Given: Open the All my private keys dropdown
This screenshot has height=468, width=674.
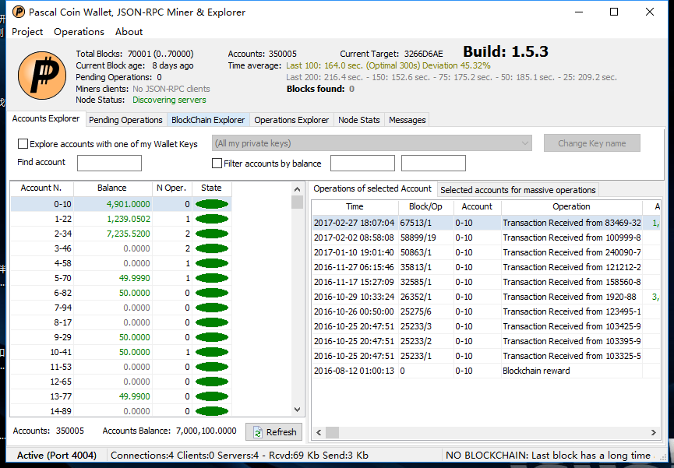Looking at the screenshot, I should click(x=372, y=143).
